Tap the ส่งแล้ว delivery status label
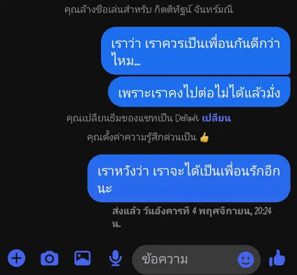The width and height of the screenshot is (297, 275). [x=126, y=211]
